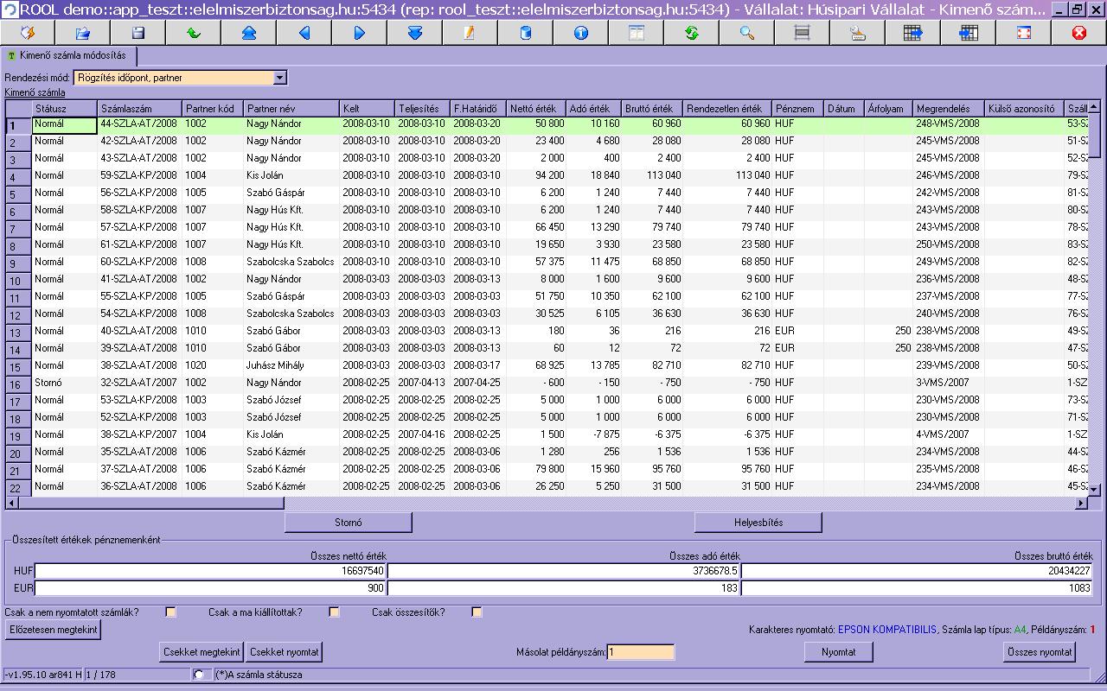Screen dimensions: 1107x691
Task: Click the table's vertical scrollbar down arrow
Action: pyautogui.click(x=1095, y=490)
